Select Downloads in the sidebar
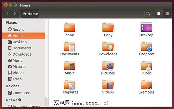This screenshot has width=174, height=109. [24, 54]
